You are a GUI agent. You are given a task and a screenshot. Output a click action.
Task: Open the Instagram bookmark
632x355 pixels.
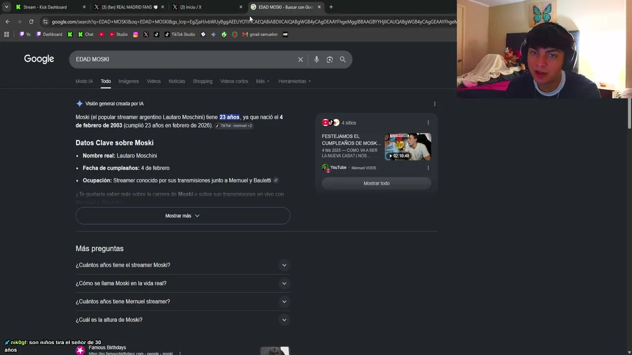click(x=136, y=35)
